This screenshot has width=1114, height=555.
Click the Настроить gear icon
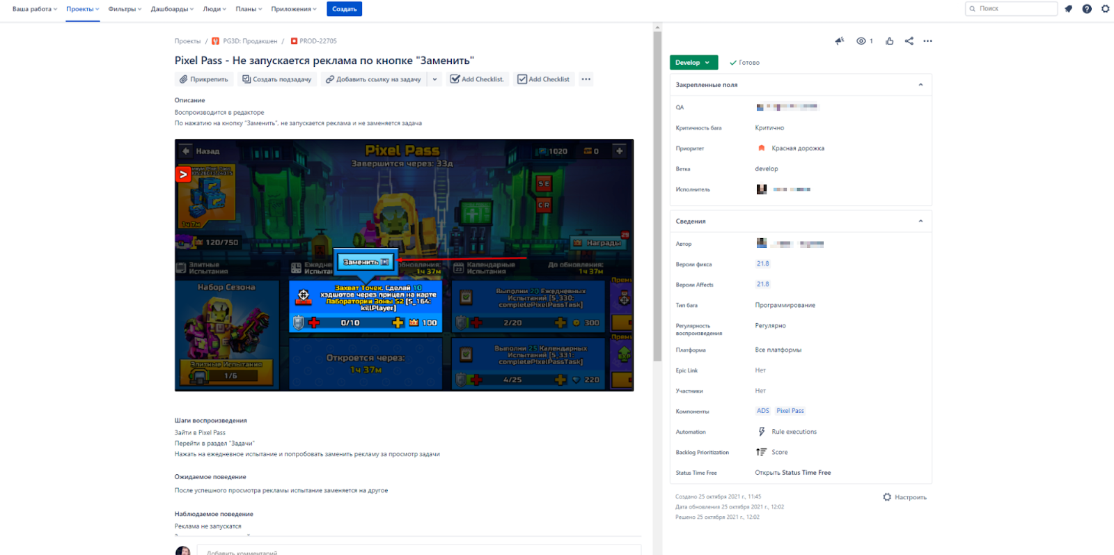[887, 497]
